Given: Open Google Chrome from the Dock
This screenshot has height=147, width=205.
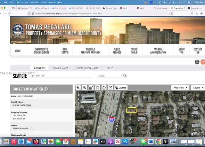Looking at the screenshot, I should [158, 142].
